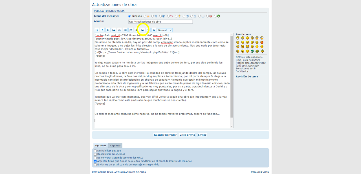This screenshot has width=361, height=174.
Task: Insert the tongue-out razz emoticon
Action: (257, 42)
